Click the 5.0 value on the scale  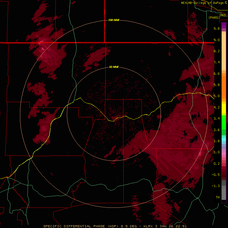217,96
